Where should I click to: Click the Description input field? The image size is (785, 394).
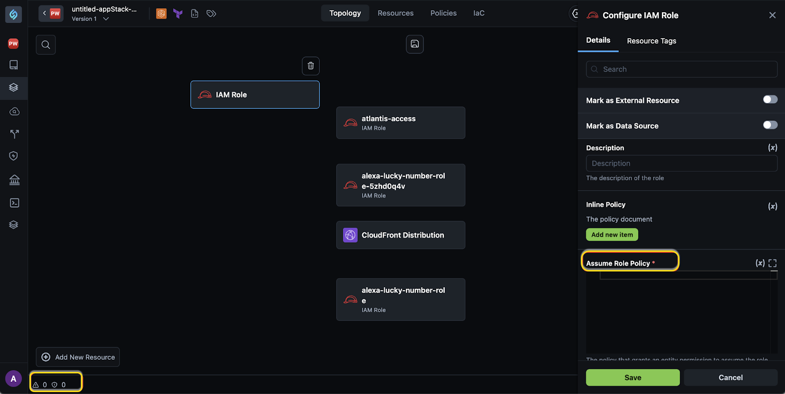pyautogui.click(x=681, y=163)
